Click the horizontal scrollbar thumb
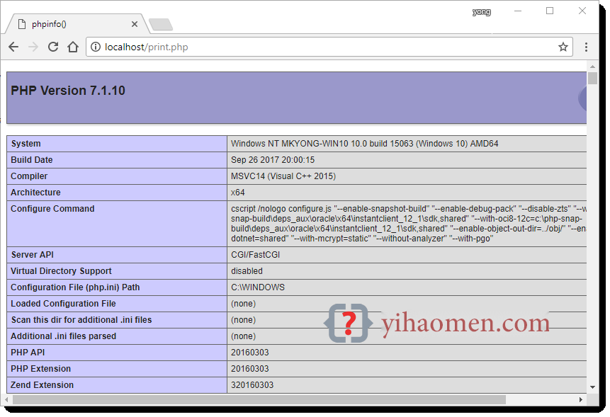Image resolution: width=610 pixels, height=417 pixels. pyautogui.click(x=259, y=399)
